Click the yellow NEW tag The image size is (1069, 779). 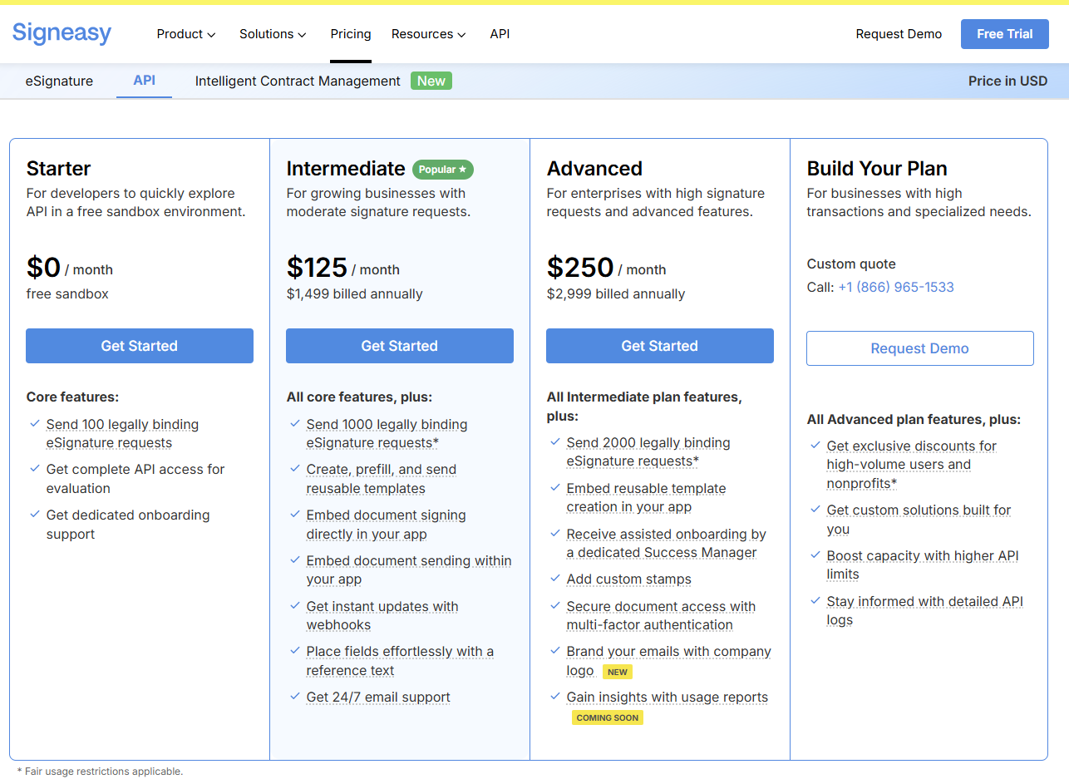pos(618,672)
